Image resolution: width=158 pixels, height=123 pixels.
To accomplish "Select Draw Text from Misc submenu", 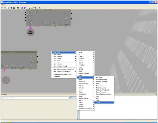I will tap(104, 86).
